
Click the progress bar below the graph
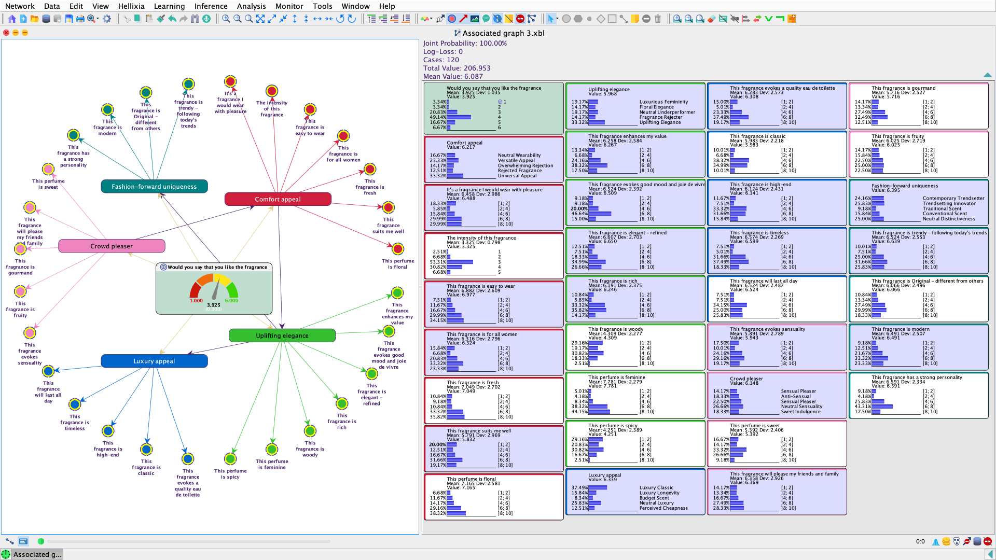click(189, 541)
